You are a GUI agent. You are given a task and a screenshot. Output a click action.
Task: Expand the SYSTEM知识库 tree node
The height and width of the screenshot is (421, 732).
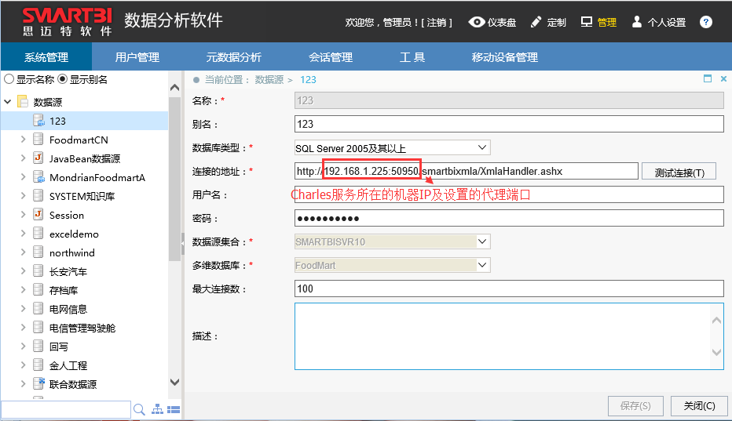point(23,195)
